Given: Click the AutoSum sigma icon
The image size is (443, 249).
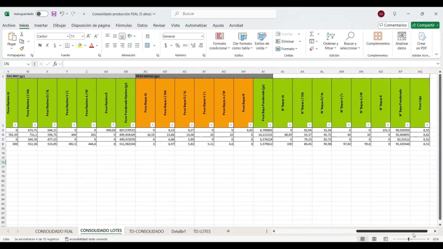Looking at the screenshot, I should tap(311, 34).
